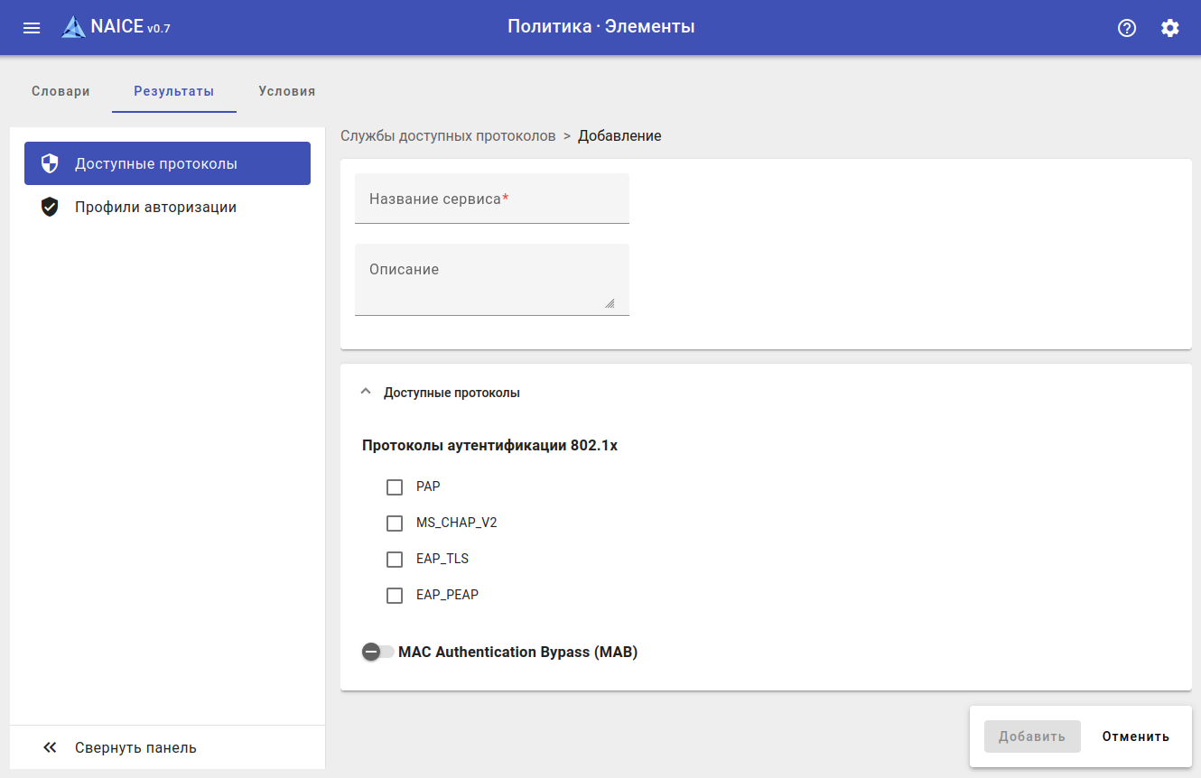Screen dimensions: 1201x778
Task: Open the help question mark icon
Action: (x=1126, y=28)
